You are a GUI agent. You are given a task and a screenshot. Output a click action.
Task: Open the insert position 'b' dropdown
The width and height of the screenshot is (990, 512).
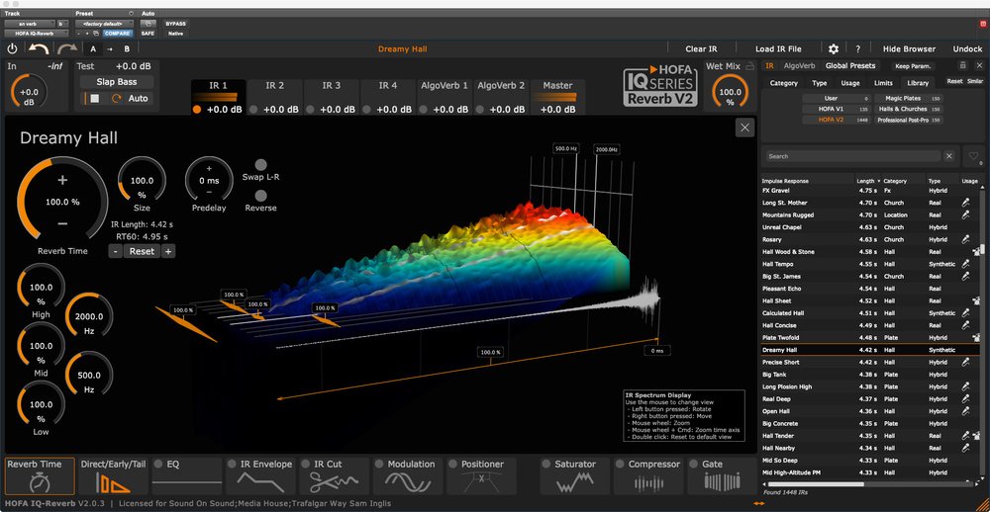(62, 24)
